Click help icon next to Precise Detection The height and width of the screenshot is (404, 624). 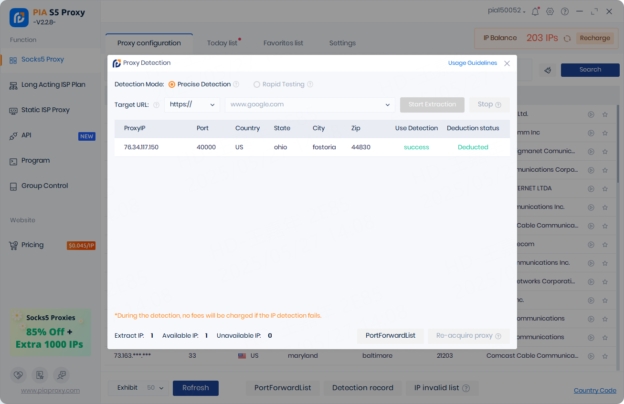point(236,84)
